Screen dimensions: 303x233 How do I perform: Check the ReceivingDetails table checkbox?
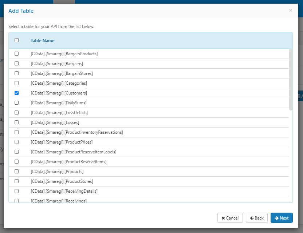[17, 191]
